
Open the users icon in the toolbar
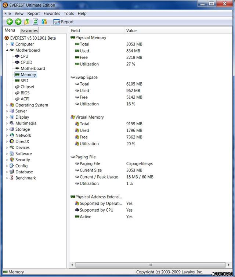(x=44, y=22)
